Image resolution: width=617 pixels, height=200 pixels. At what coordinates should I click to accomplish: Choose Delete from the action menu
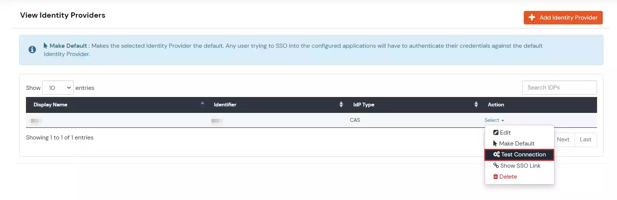tap(519, 177)
